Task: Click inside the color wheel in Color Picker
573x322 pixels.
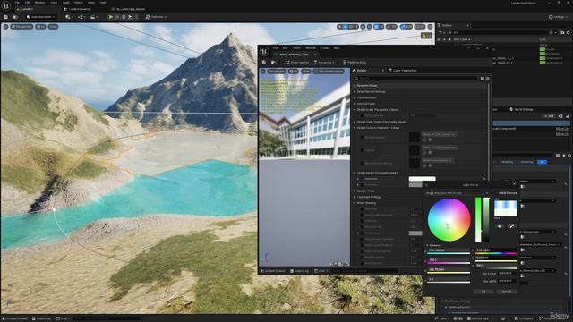Action: coord(449,220)
